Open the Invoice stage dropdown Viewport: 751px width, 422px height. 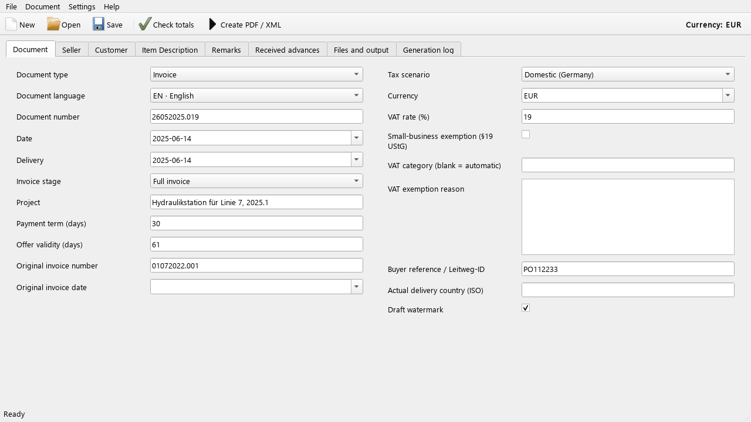(x=256, y=181)
